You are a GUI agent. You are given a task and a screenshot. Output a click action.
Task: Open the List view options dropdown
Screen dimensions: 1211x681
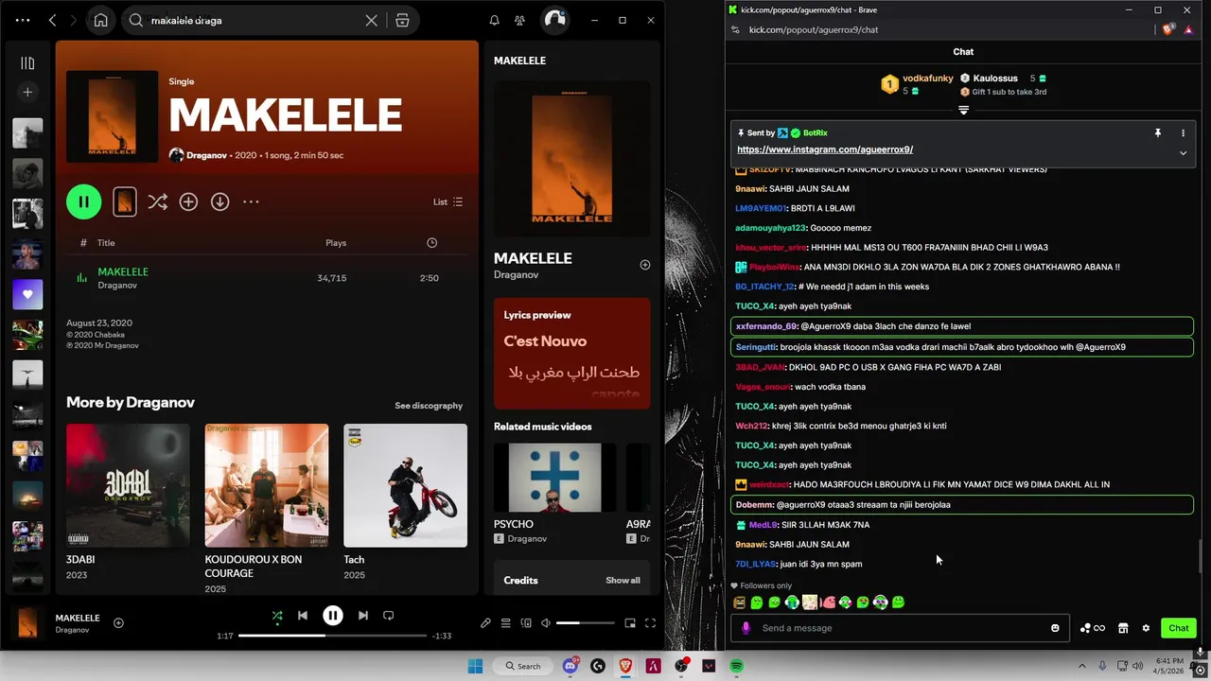click(x=448, y=201)
